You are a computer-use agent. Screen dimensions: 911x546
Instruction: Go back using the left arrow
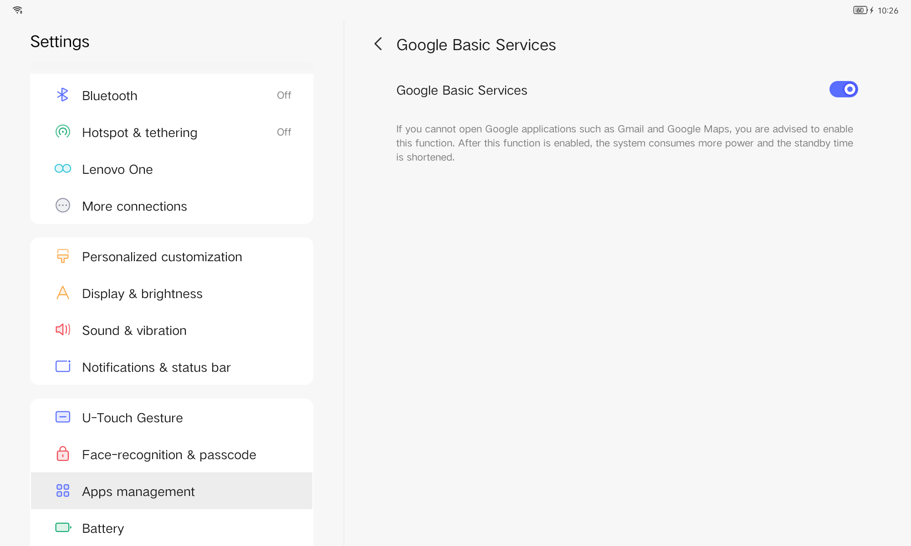pos(378,44)
